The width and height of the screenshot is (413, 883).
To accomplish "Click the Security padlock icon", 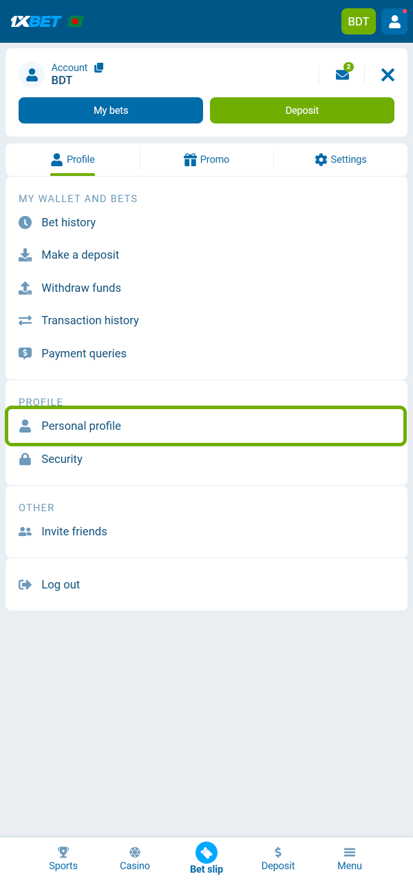I will (25, 459).
